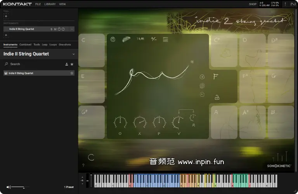
Task: Switch to the Leap tab
Action: coord(45,45)
